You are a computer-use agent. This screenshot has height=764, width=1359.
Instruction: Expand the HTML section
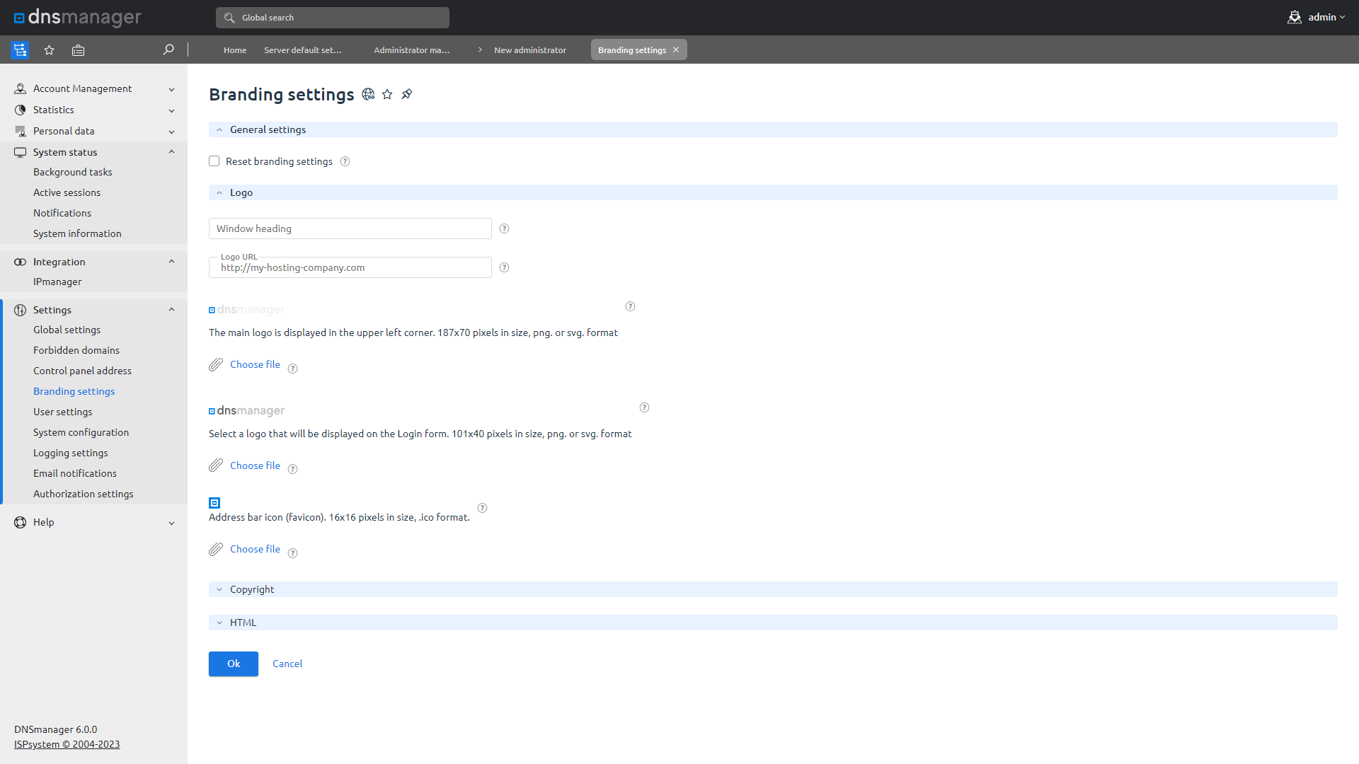(243, 623)
